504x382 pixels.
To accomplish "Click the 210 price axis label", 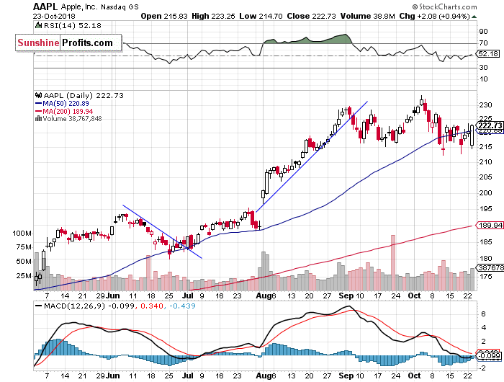I will (485, 162).
